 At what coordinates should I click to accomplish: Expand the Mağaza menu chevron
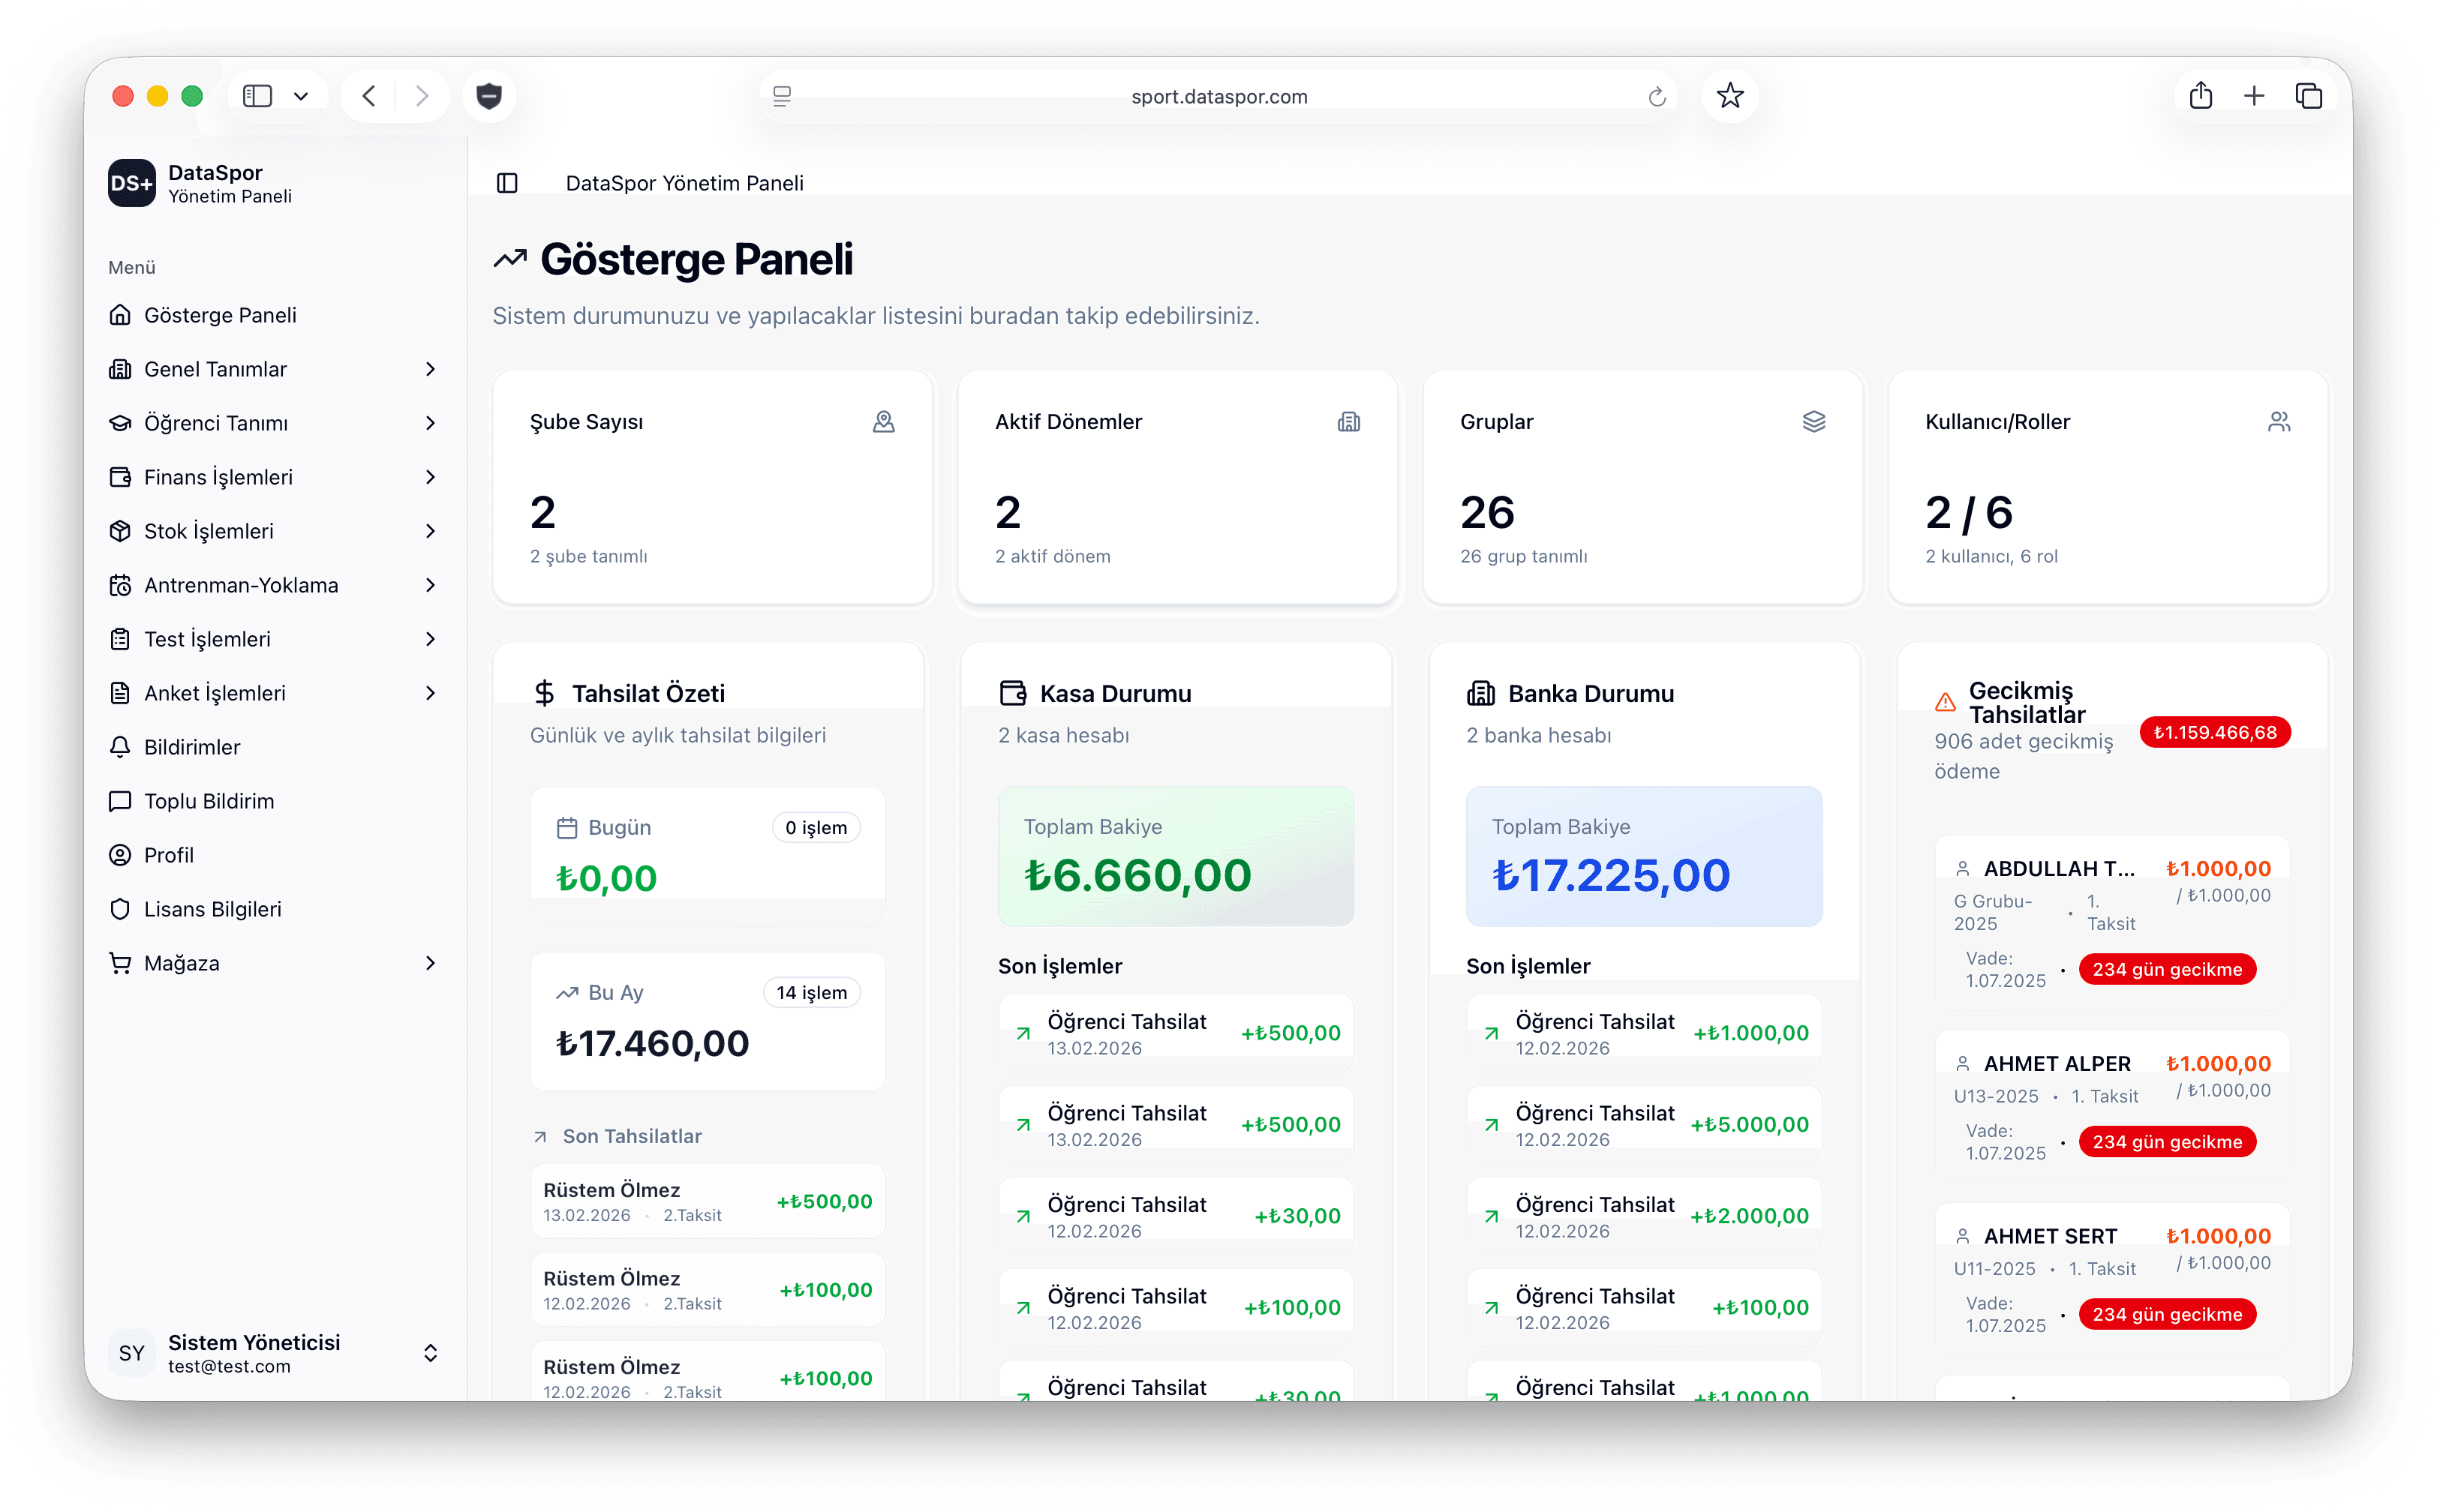tap(429, 963)
